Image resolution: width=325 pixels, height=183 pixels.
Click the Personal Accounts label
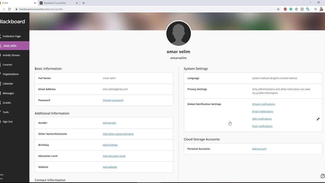(x=199, y=149)
